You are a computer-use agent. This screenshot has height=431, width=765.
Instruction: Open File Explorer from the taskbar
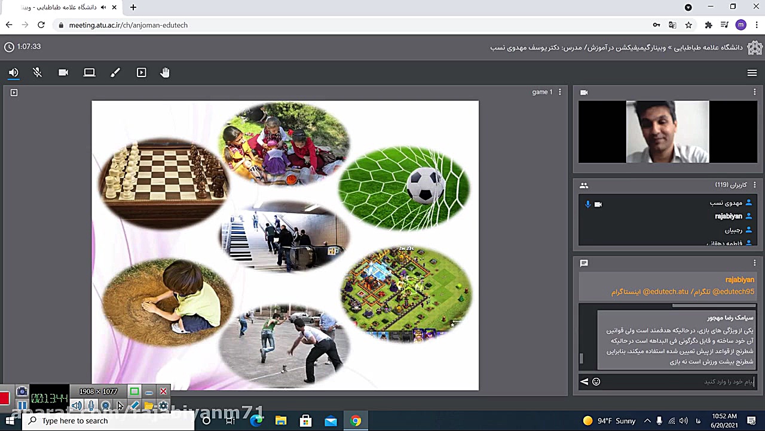pos(281,421)
